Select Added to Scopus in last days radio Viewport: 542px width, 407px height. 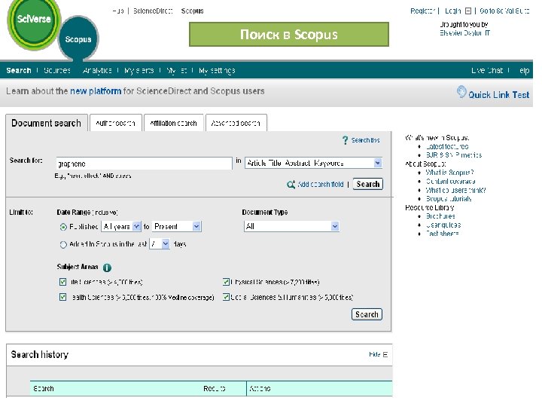(63, 245)
